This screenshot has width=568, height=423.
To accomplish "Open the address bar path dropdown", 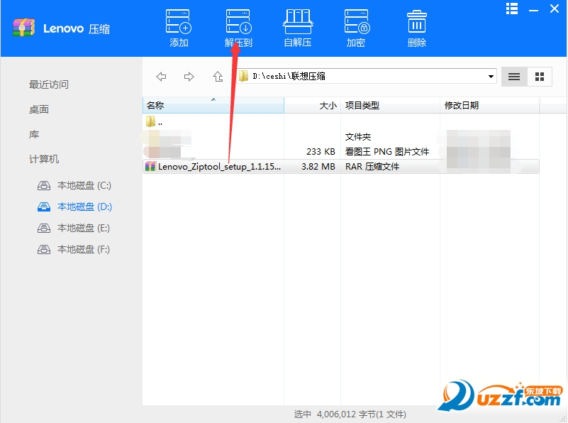I will (x=491, y=76).
